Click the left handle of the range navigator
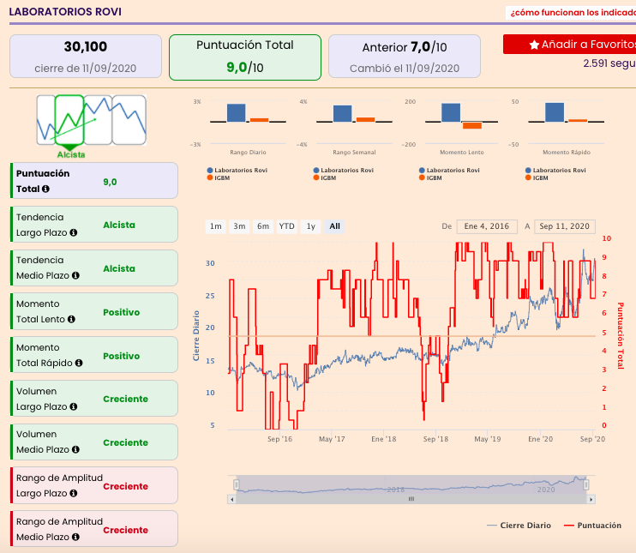 pyautogui.click(x=237, y=484)
